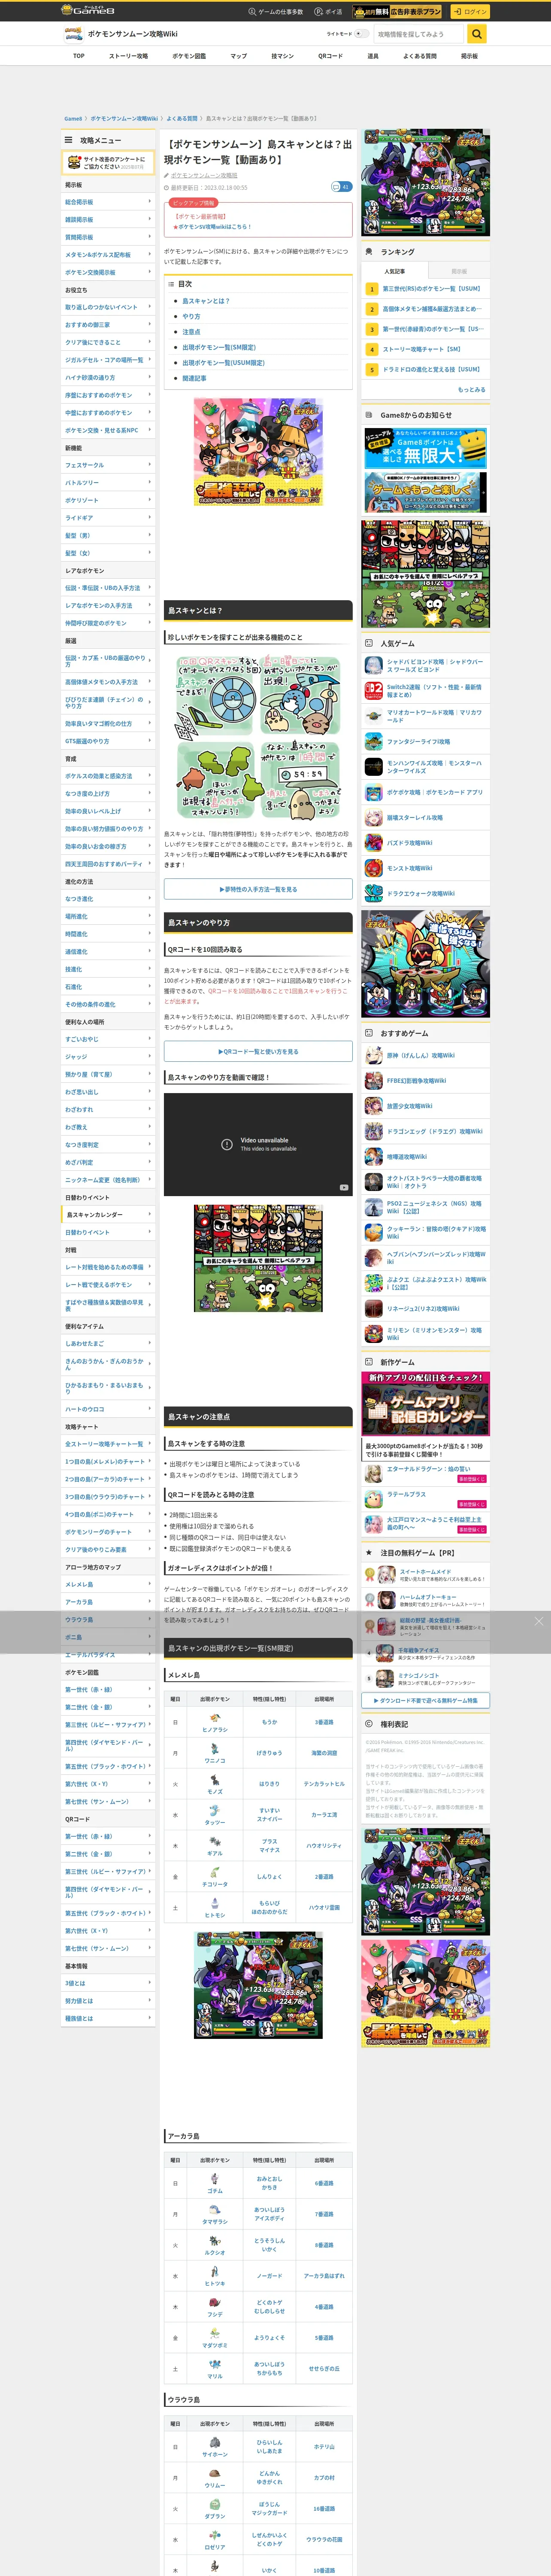Click QRコード一覧と使い方を見る button
551x2576 pixels.
pyautogui.click(x=258, y=1051)
